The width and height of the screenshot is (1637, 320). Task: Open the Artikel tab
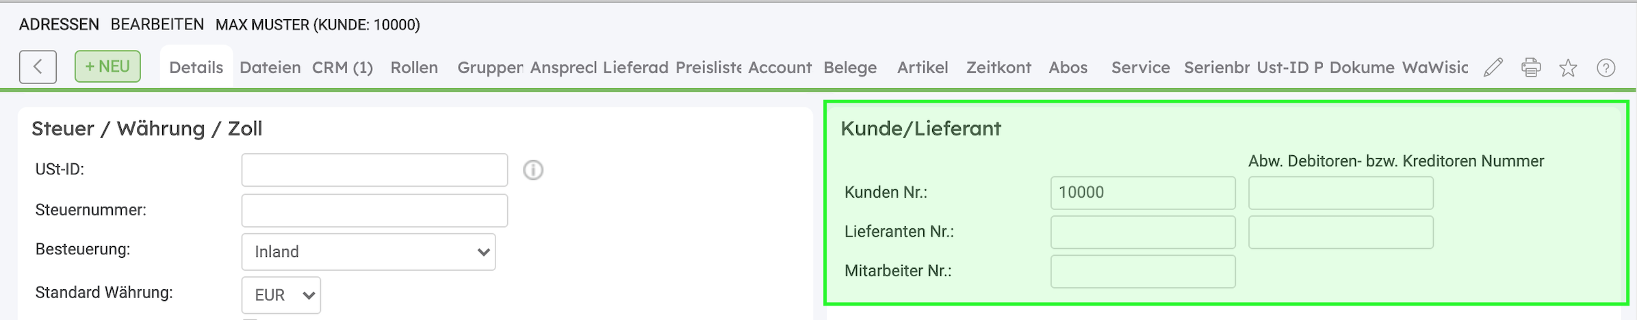click(923, 68)
